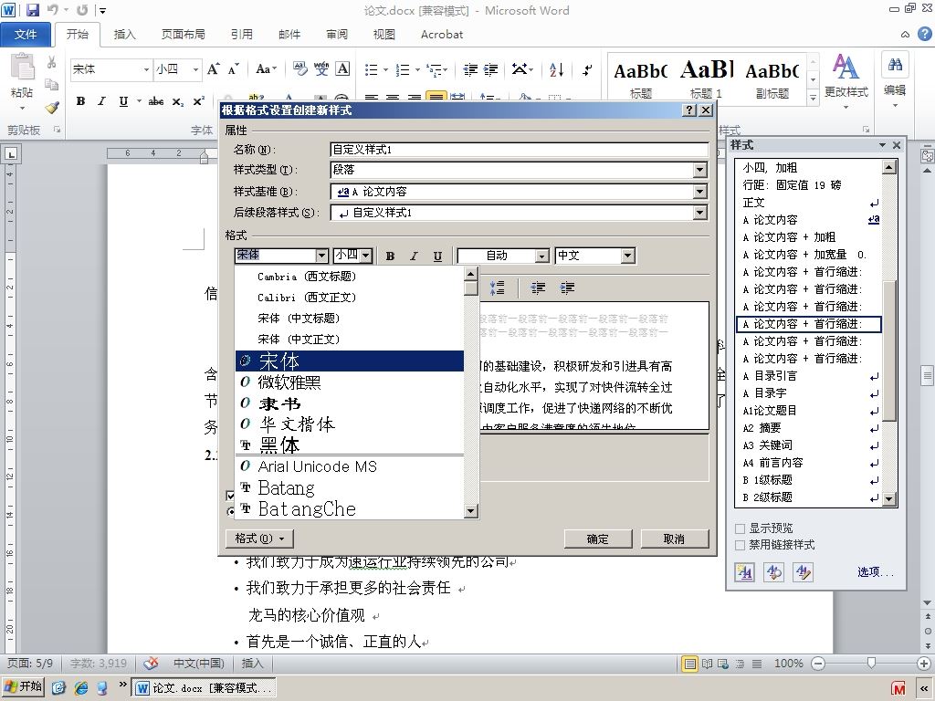Check the 显示预览 checkbox

740,528
